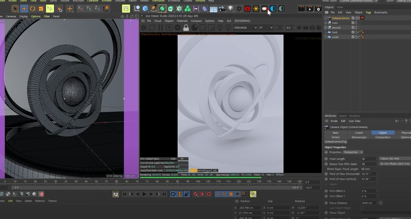Toggle enable checkmark for under object

(358, 37)
